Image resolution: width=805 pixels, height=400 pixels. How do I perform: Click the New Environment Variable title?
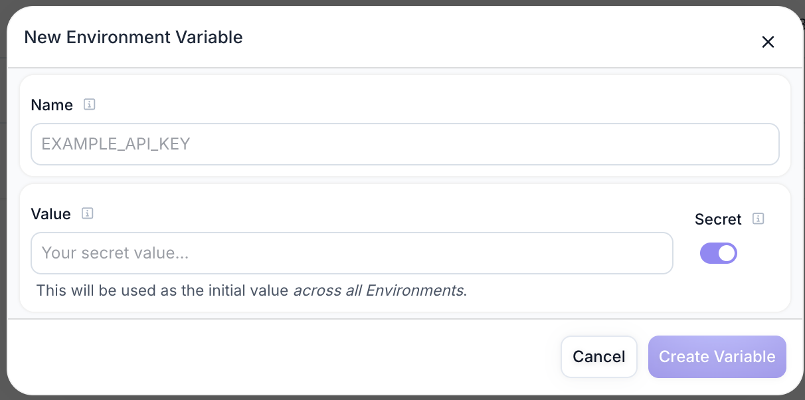[133, 37]
